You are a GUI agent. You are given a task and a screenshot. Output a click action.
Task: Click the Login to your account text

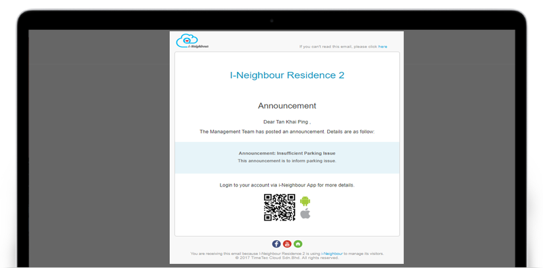287,185
